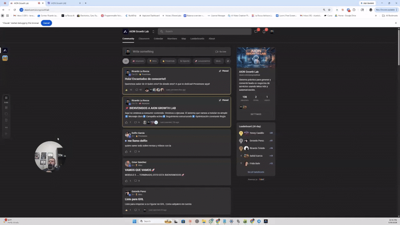Open the chat messages icon in Skool header
Image resolution: width=400 pixels, height=225 pixels.
[x=256, y=31]
